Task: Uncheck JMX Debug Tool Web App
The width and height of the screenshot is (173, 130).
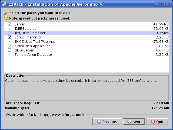Action: (x=9, y=42)
